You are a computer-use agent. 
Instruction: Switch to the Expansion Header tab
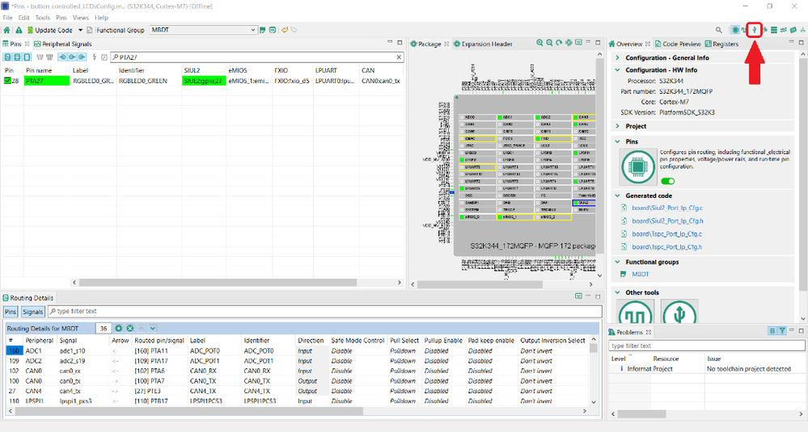(x=483, y=44)
